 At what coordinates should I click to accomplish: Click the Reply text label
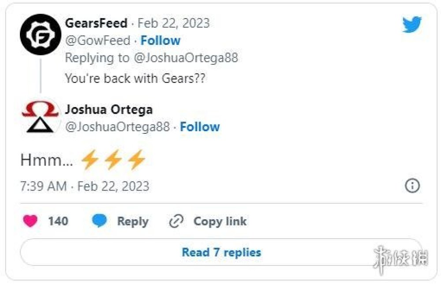[132, 221]
